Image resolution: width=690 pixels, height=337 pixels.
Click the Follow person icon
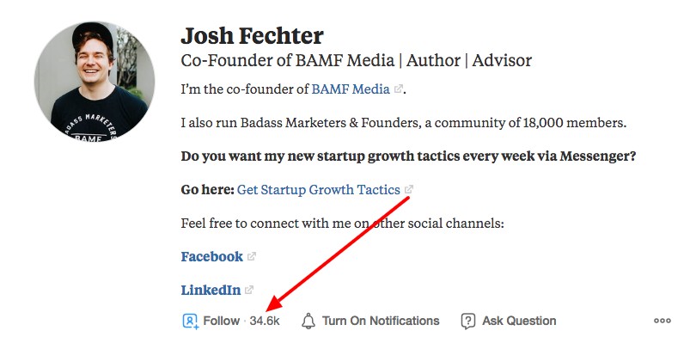click(191, 321)
